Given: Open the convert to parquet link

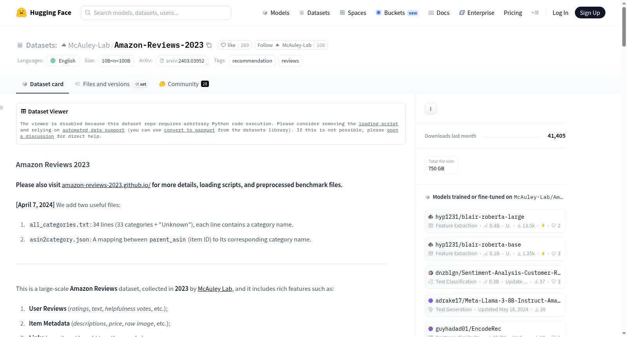Looking at the screenshot, I should coord(190,130).
